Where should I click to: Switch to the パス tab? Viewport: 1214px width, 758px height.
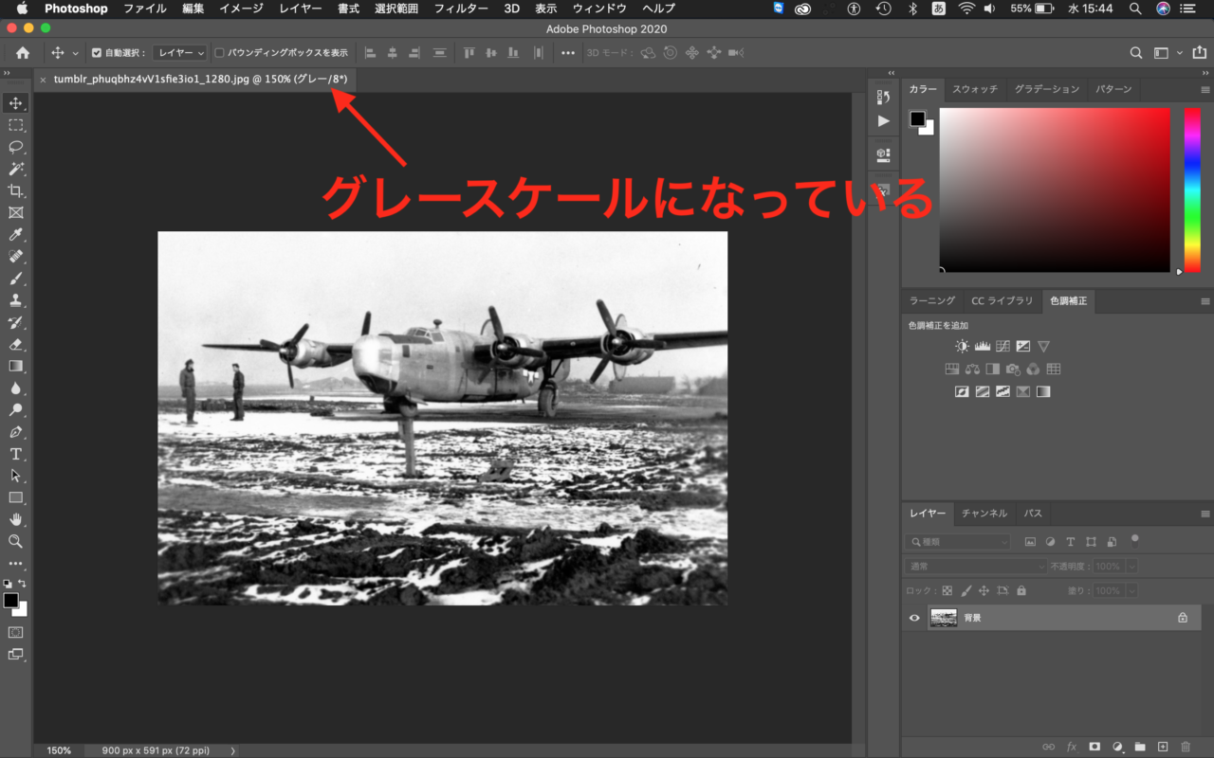[1033, 513]
